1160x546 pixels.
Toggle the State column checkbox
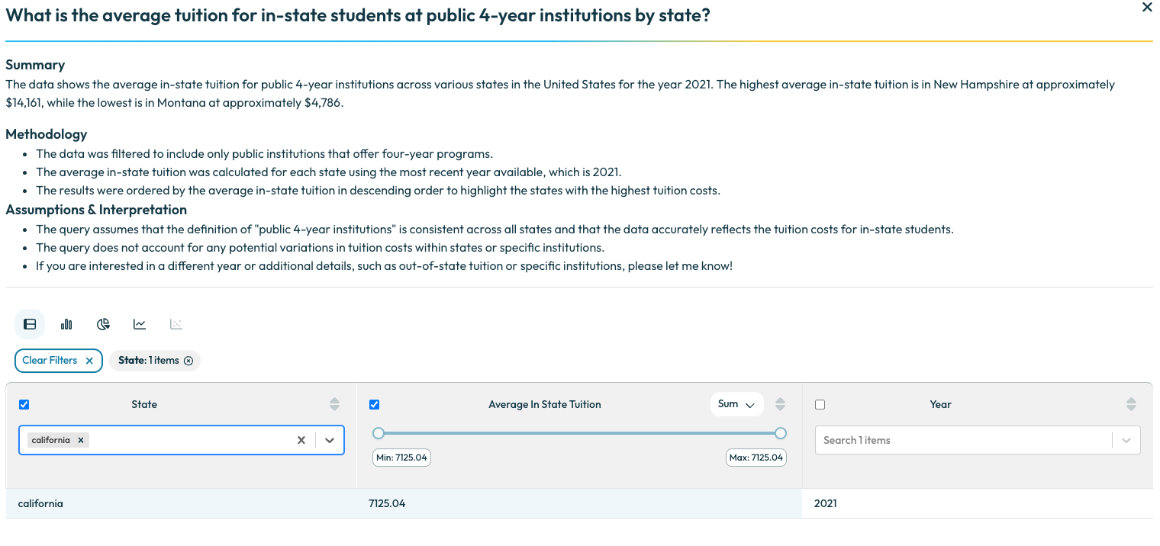point(24,405)
